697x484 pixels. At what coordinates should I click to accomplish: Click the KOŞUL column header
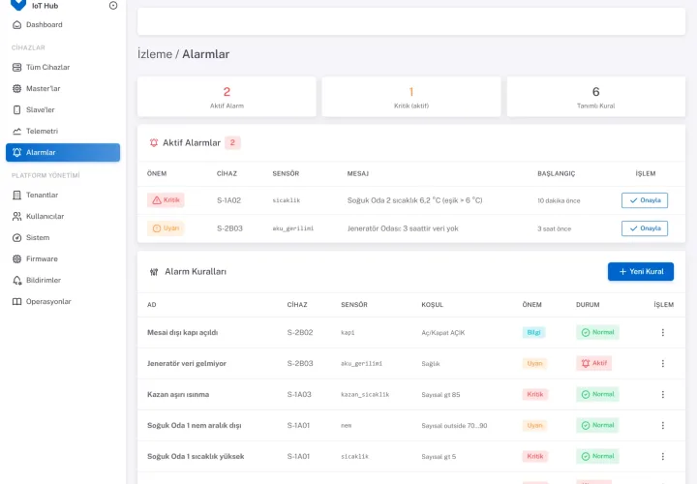coord(432,305)
